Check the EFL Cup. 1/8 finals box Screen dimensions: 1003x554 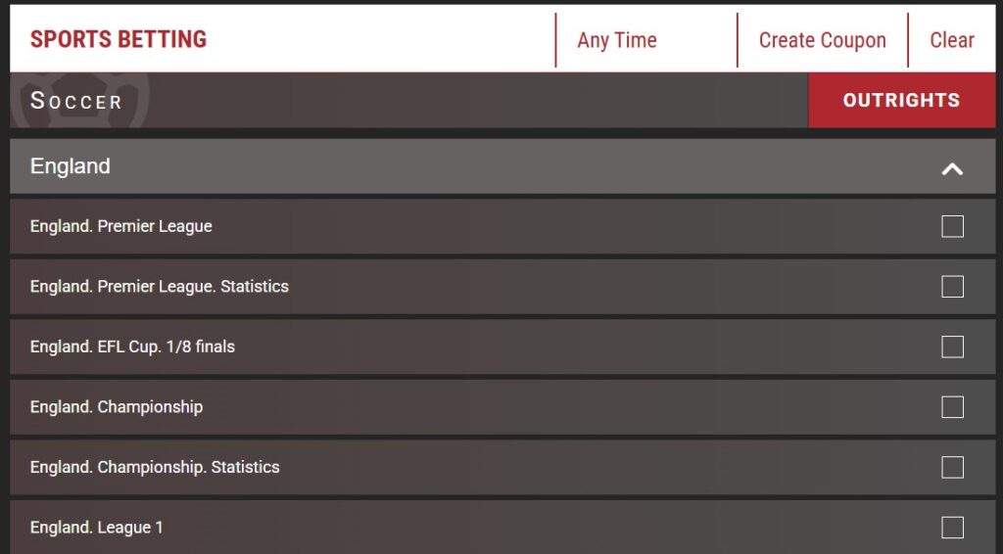coord(952,347)
